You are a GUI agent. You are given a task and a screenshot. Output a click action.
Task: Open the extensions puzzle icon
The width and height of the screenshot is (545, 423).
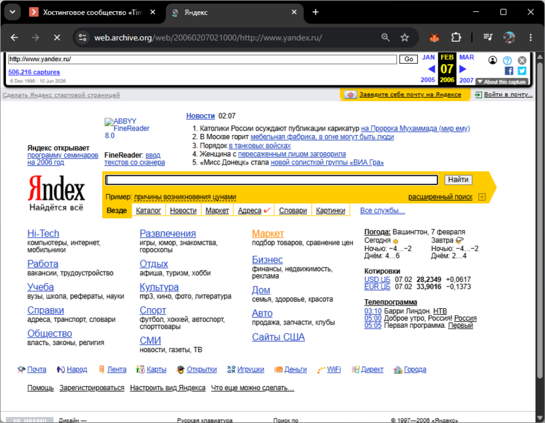coord(456,37)
